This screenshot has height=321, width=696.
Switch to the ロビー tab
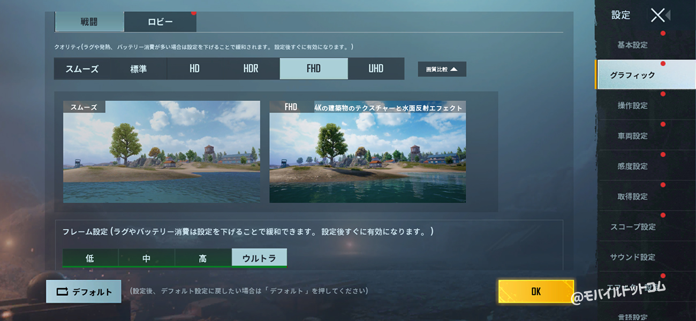160,22
